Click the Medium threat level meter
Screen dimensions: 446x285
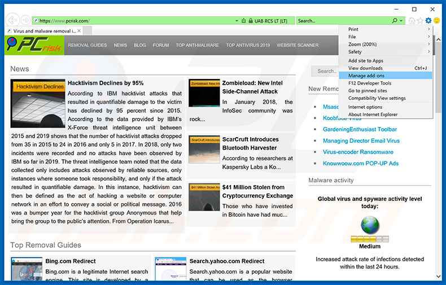coord(370,239)
